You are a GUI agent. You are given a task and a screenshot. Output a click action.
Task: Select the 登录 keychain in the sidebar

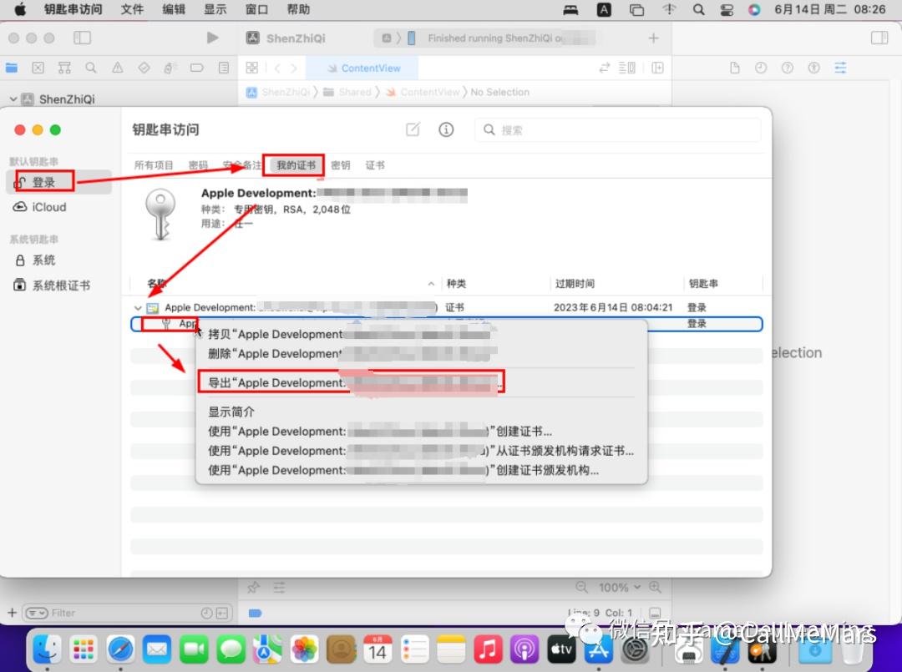coord(58,182)
